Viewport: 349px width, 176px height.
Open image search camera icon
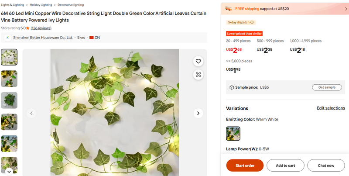[x=198, y=74]
